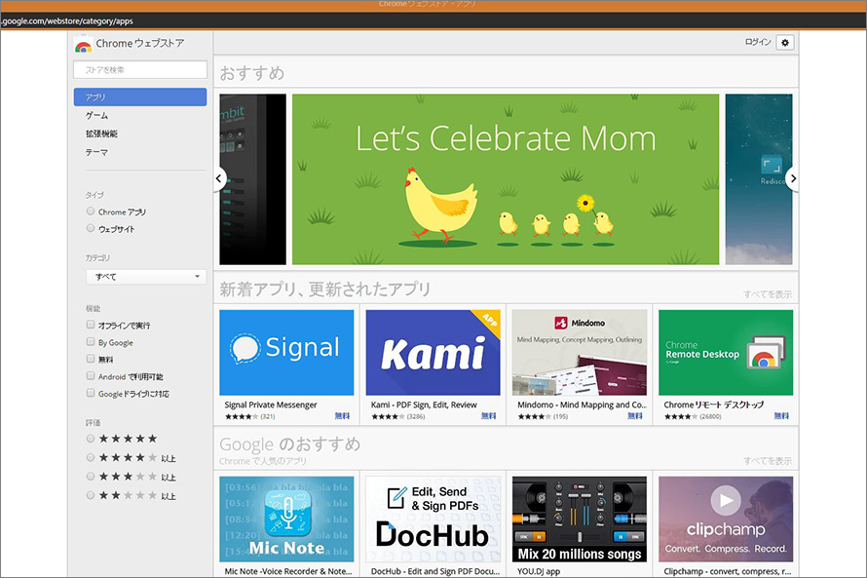
Task: Click the 無料 button for Kami
Action: (489, 416)
